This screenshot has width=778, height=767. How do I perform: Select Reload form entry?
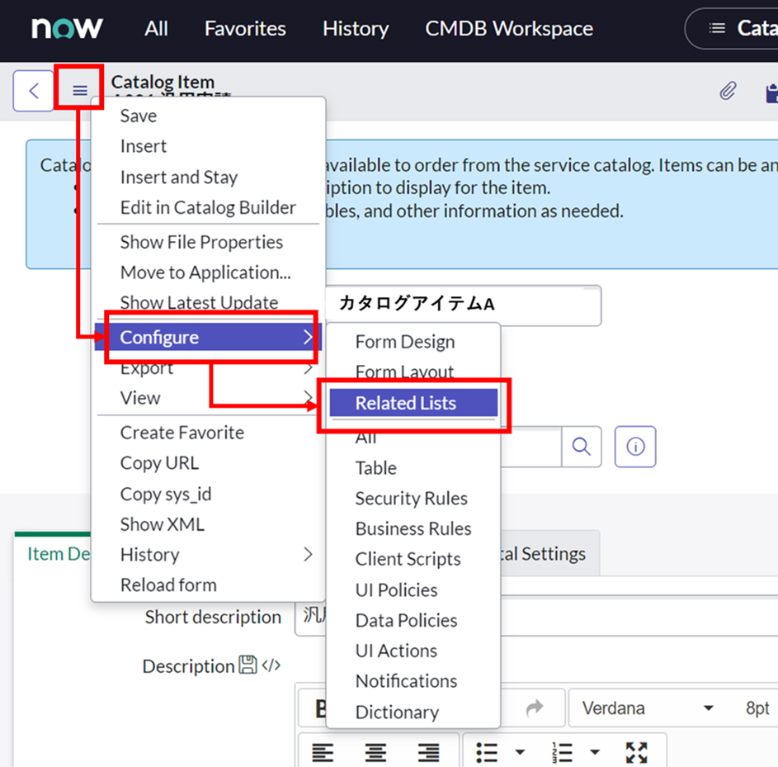pos(209,585)
